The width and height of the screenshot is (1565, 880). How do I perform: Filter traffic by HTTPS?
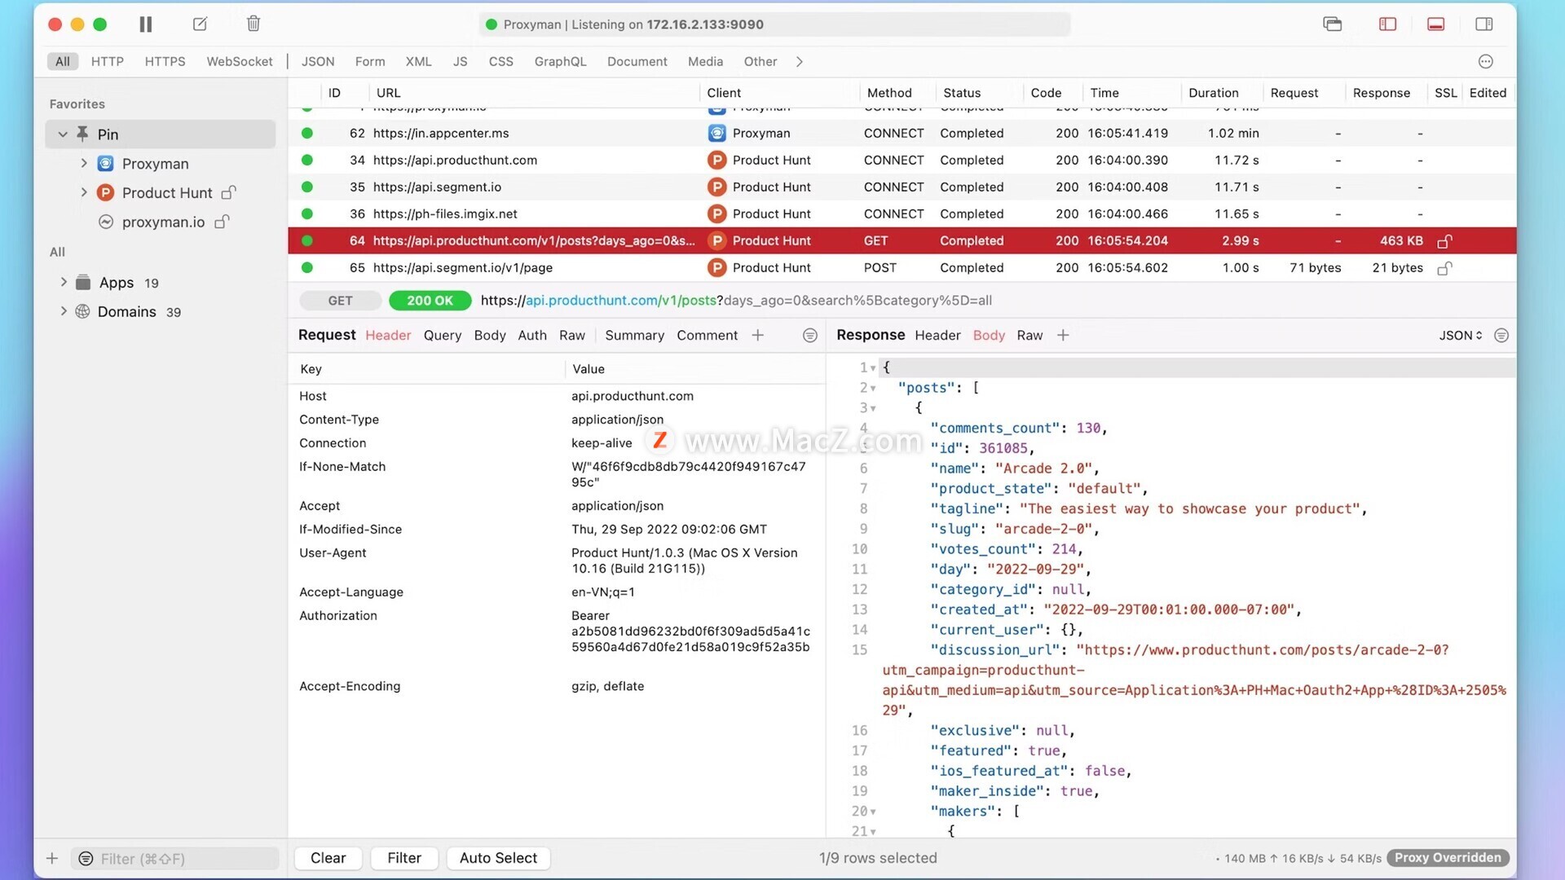165,62
